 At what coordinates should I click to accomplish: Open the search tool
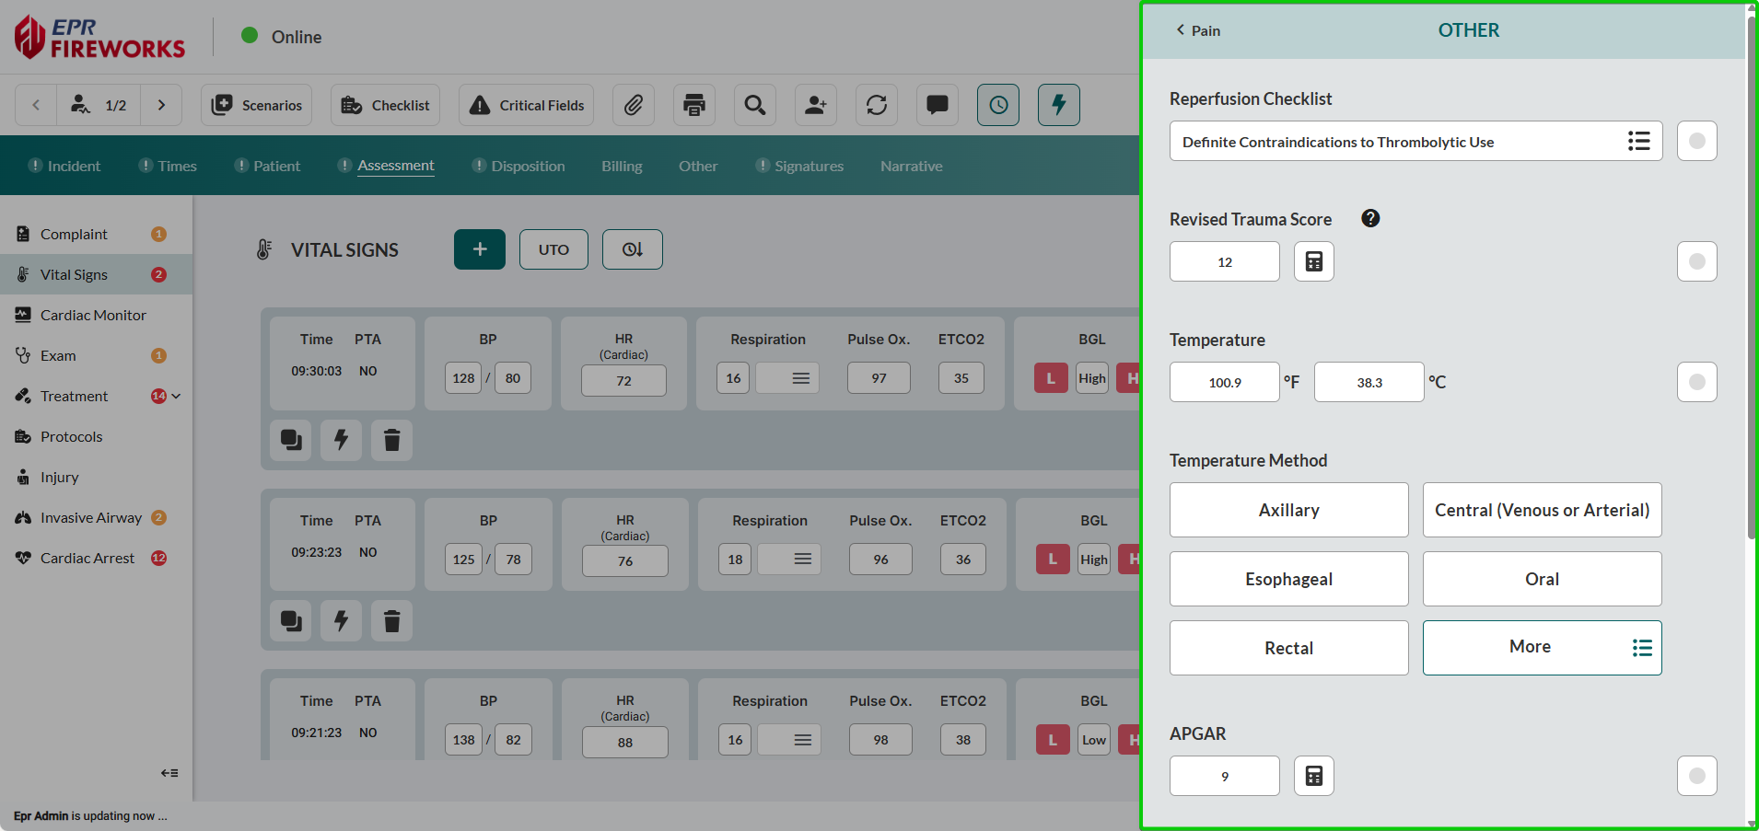[x=754, y=104]
